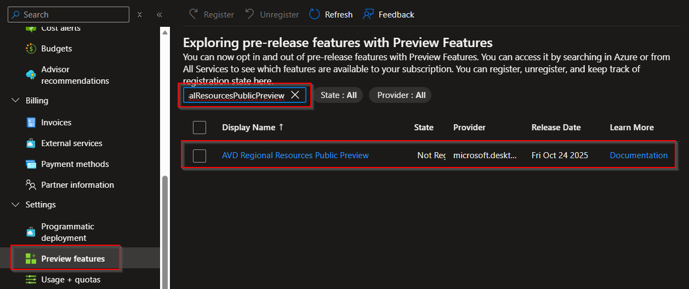Image resolution: width=689 pixels, height=289 pixels.
Task: Collapse the Settings section
Action: [x=15, y=205]
